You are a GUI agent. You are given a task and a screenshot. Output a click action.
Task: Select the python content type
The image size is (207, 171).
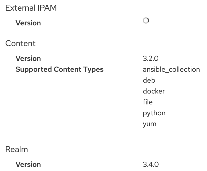point(154,113)
